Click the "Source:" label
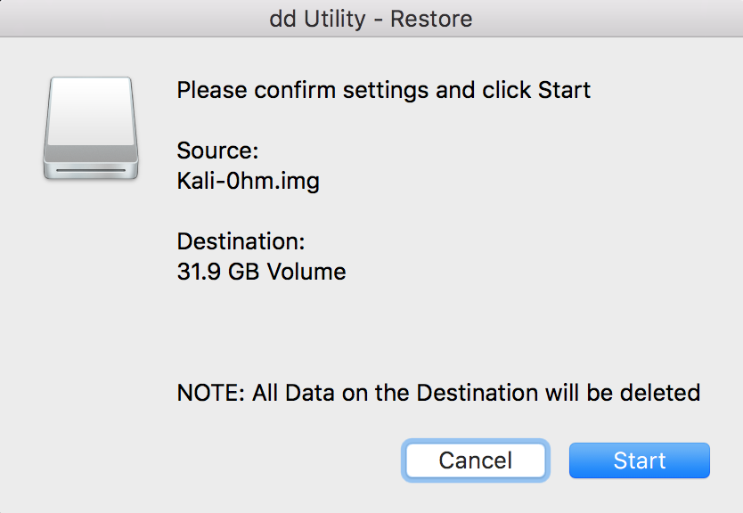This screenshot has width=743, height=513. coord(217,151)
